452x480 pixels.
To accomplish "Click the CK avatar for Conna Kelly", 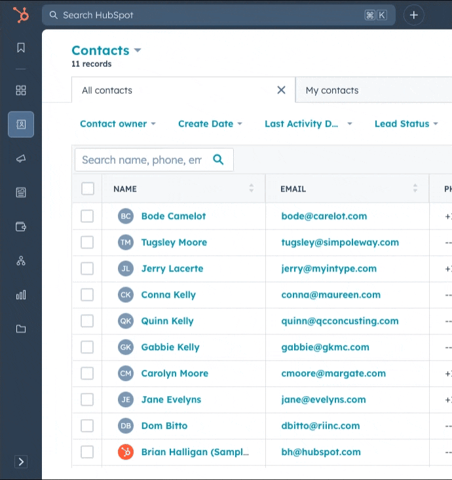I will pos(126,295).
